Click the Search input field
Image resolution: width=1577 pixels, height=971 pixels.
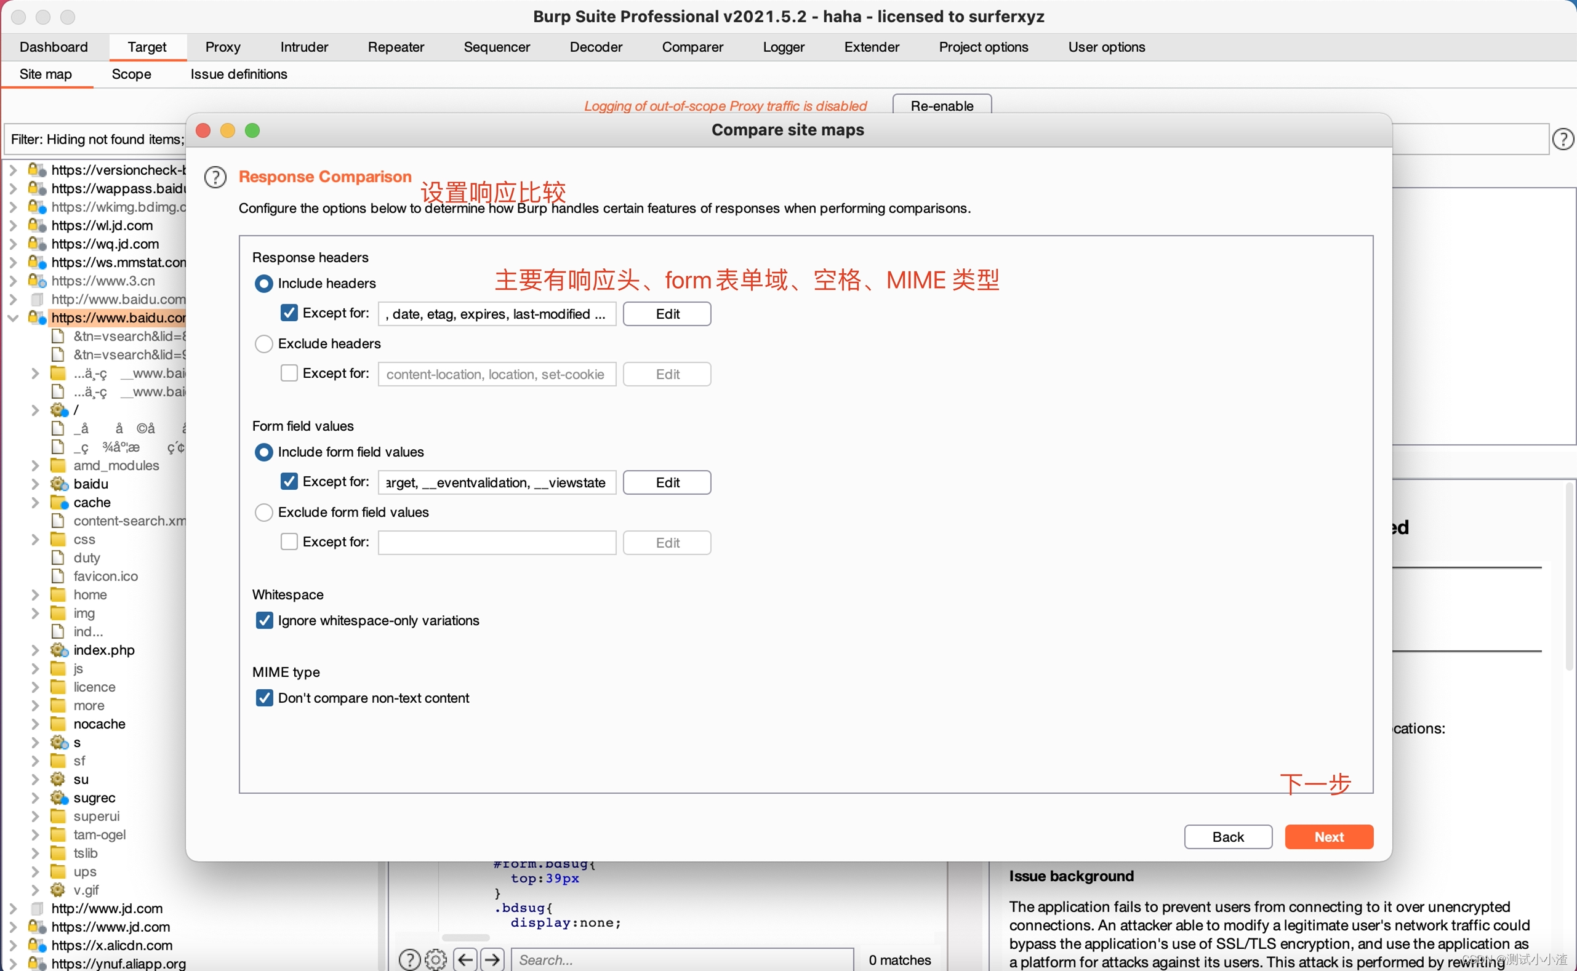click(x=681, y=959)
